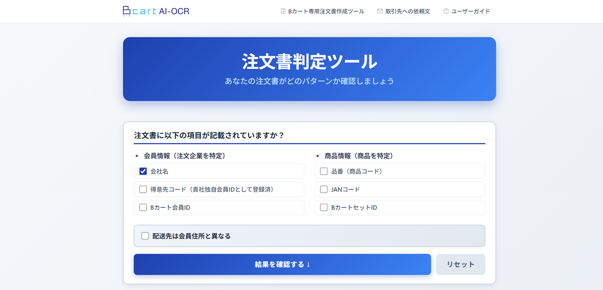Uncheck the 会社名 checkbox

(x=143, y=171)
